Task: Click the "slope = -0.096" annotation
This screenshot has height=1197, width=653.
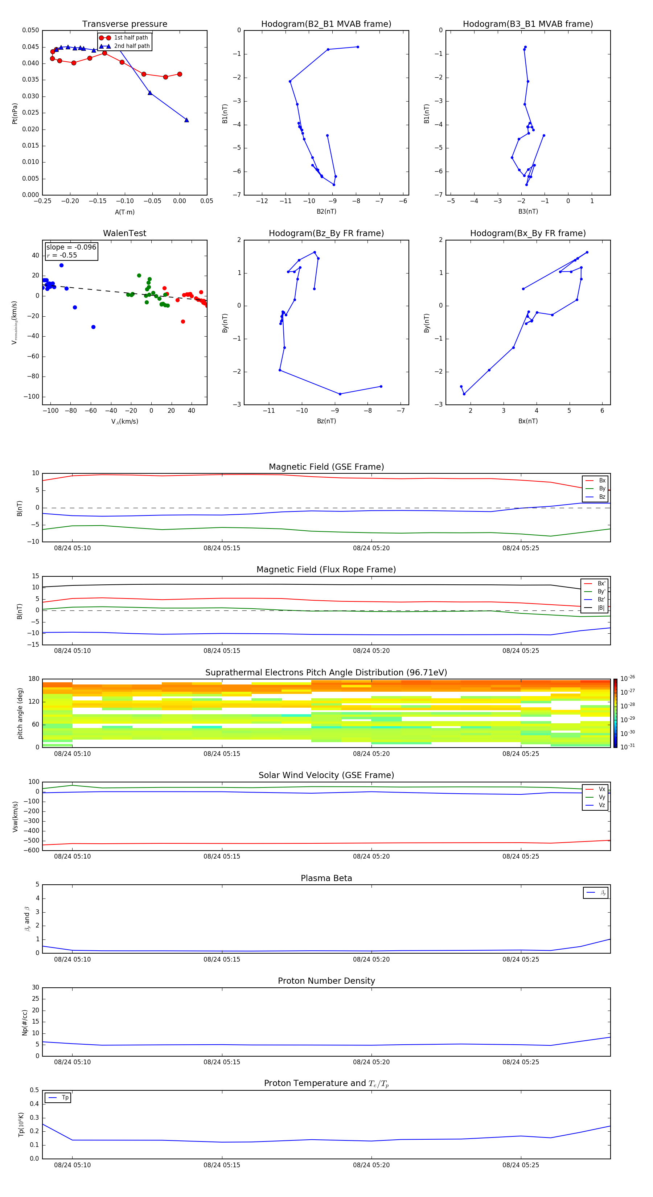Action: (x=71, y=247)
